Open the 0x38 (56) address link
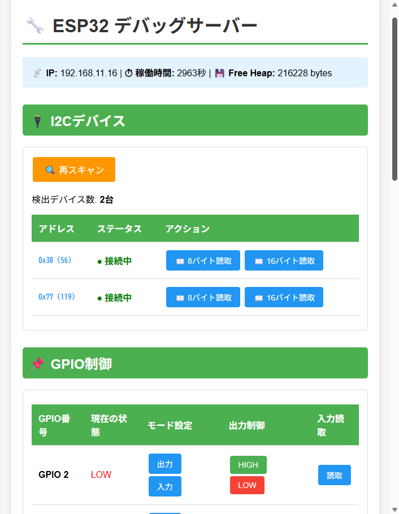399x514 pixels. [x=55, y=260]
